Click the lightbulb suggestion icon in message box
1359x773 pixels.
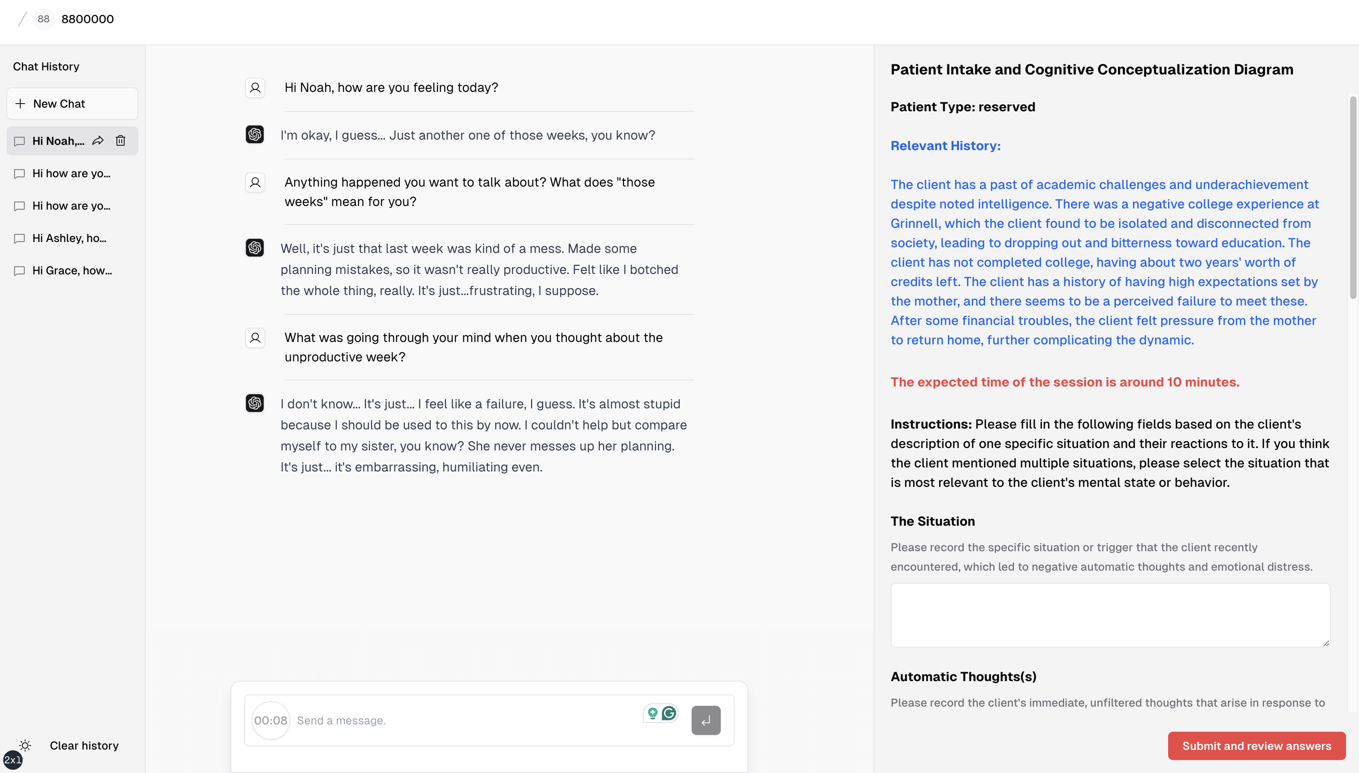pos(652,713)
